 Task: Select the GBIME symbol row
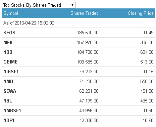79,62
